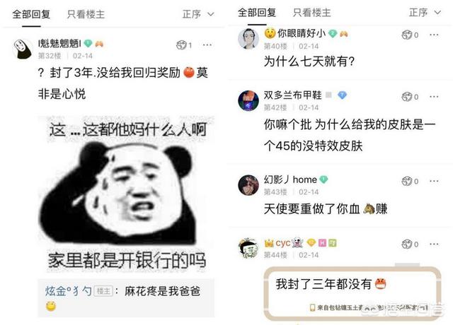Like the 32nd floor comment by 魁魅魍魉
This screenshot has height=325, width=453.
point(184,45)
